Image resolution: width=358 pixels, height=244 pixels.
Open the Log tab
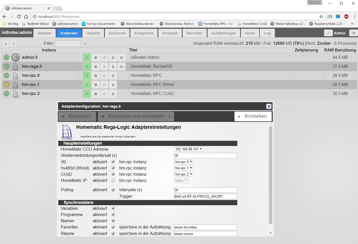(x=267, y=33)
